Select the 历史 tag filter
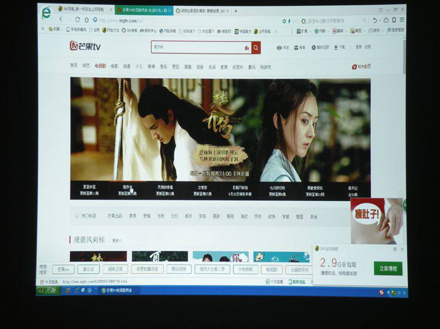 click(x=258, y=217)
